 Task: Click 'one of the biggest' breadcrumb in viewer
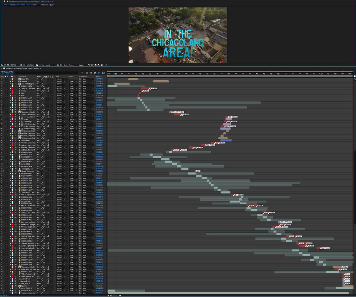(x=47, y=5)
